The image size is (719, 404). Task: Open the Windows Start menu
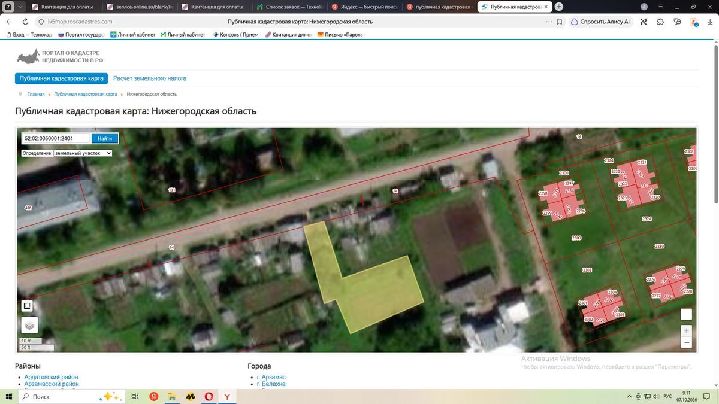point(9,397)
